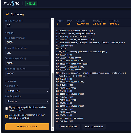Click Save to SD Card
Image resolution: width=131 pixels, height=133 pixels.
coord(68,126)
